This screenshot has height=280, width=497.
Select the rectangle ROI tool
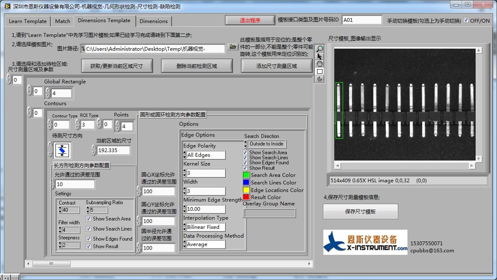[x=320, y=71]
